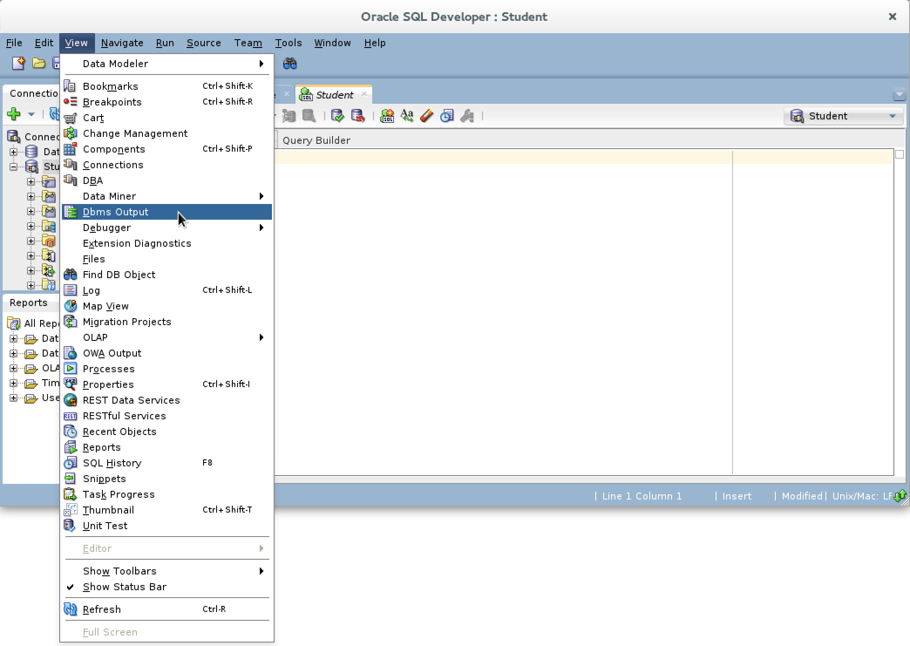Click the checked Show Status Bar item
Image resolution: width=910 pixels, height=646 pixels.
(126, 587)
